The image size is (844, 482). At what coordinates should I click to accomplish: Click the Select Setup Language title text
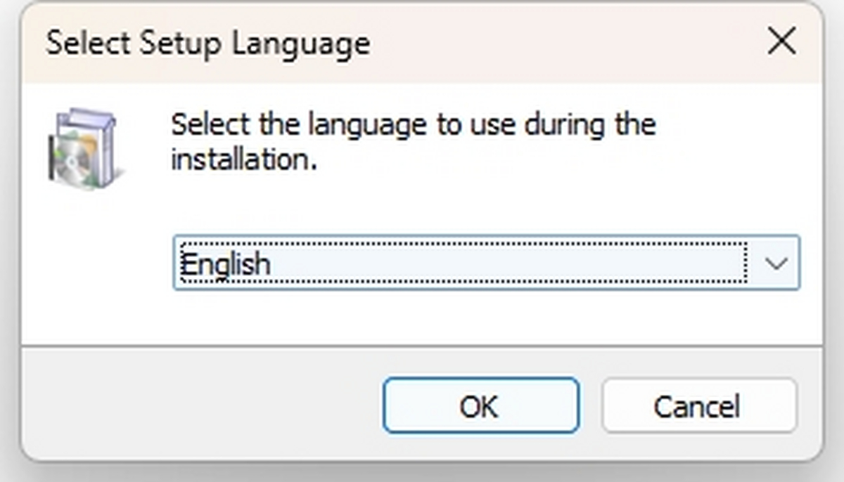click(208, 44)
